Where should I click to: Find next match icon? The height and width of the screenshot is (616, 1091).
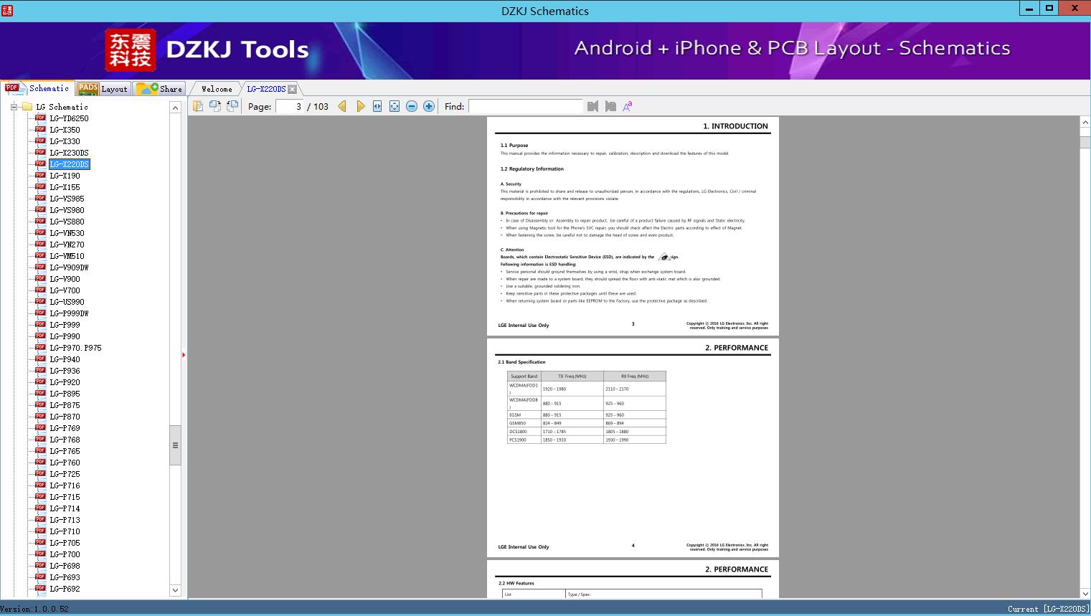[610, 106]
